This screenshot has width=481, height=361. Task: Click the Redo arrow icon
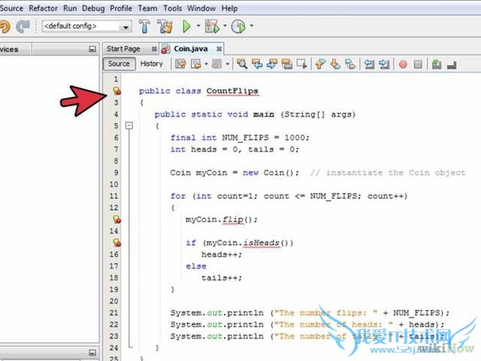[x=23, y=26]
